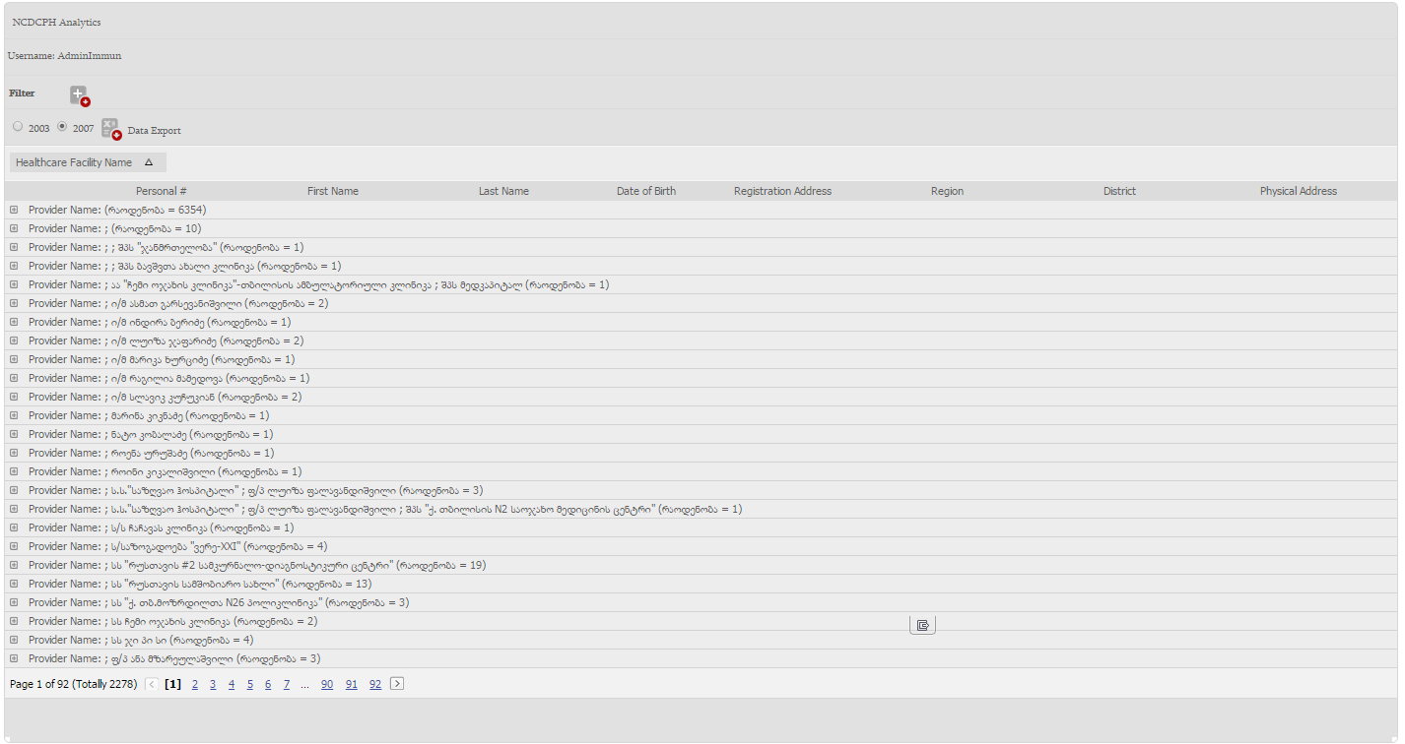Image resolution: width=1405 pixels, height=744 pixels.
Task: Expand the Provider Name group with count 10
Action: [x=14, y=228]
